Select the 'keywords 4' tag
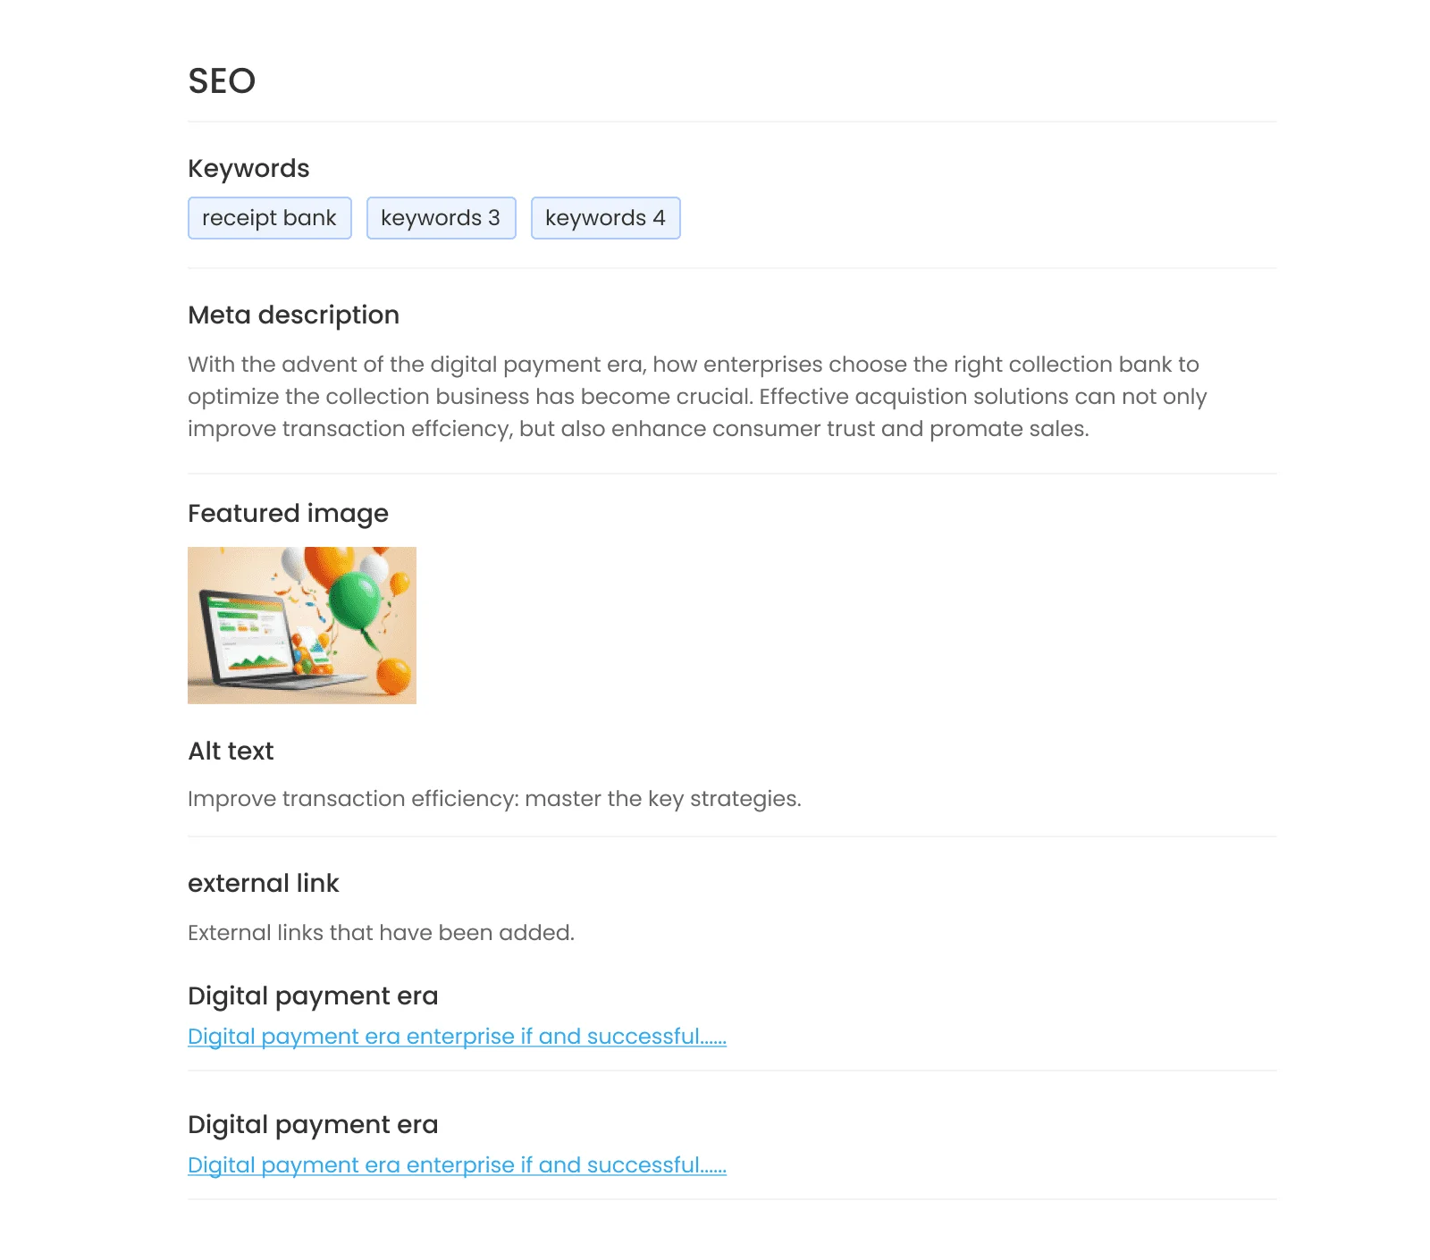Viewport: 1430px width, 1260px height. (x=605, y=218)
